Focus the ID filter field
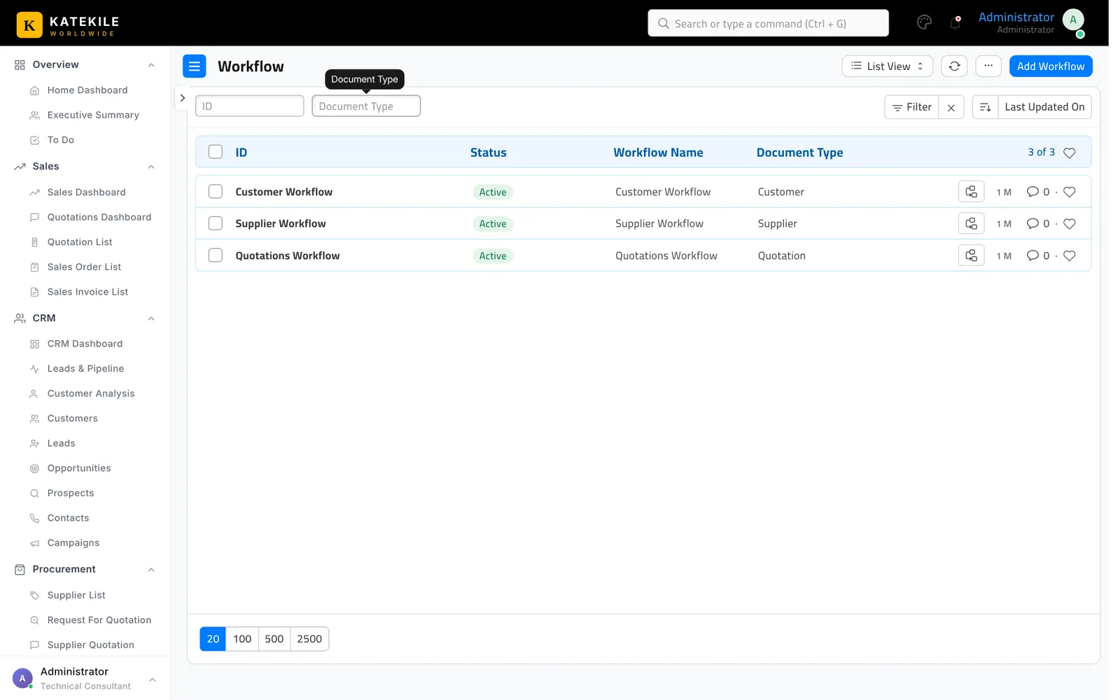1120x700 pixels. (249, 106)
